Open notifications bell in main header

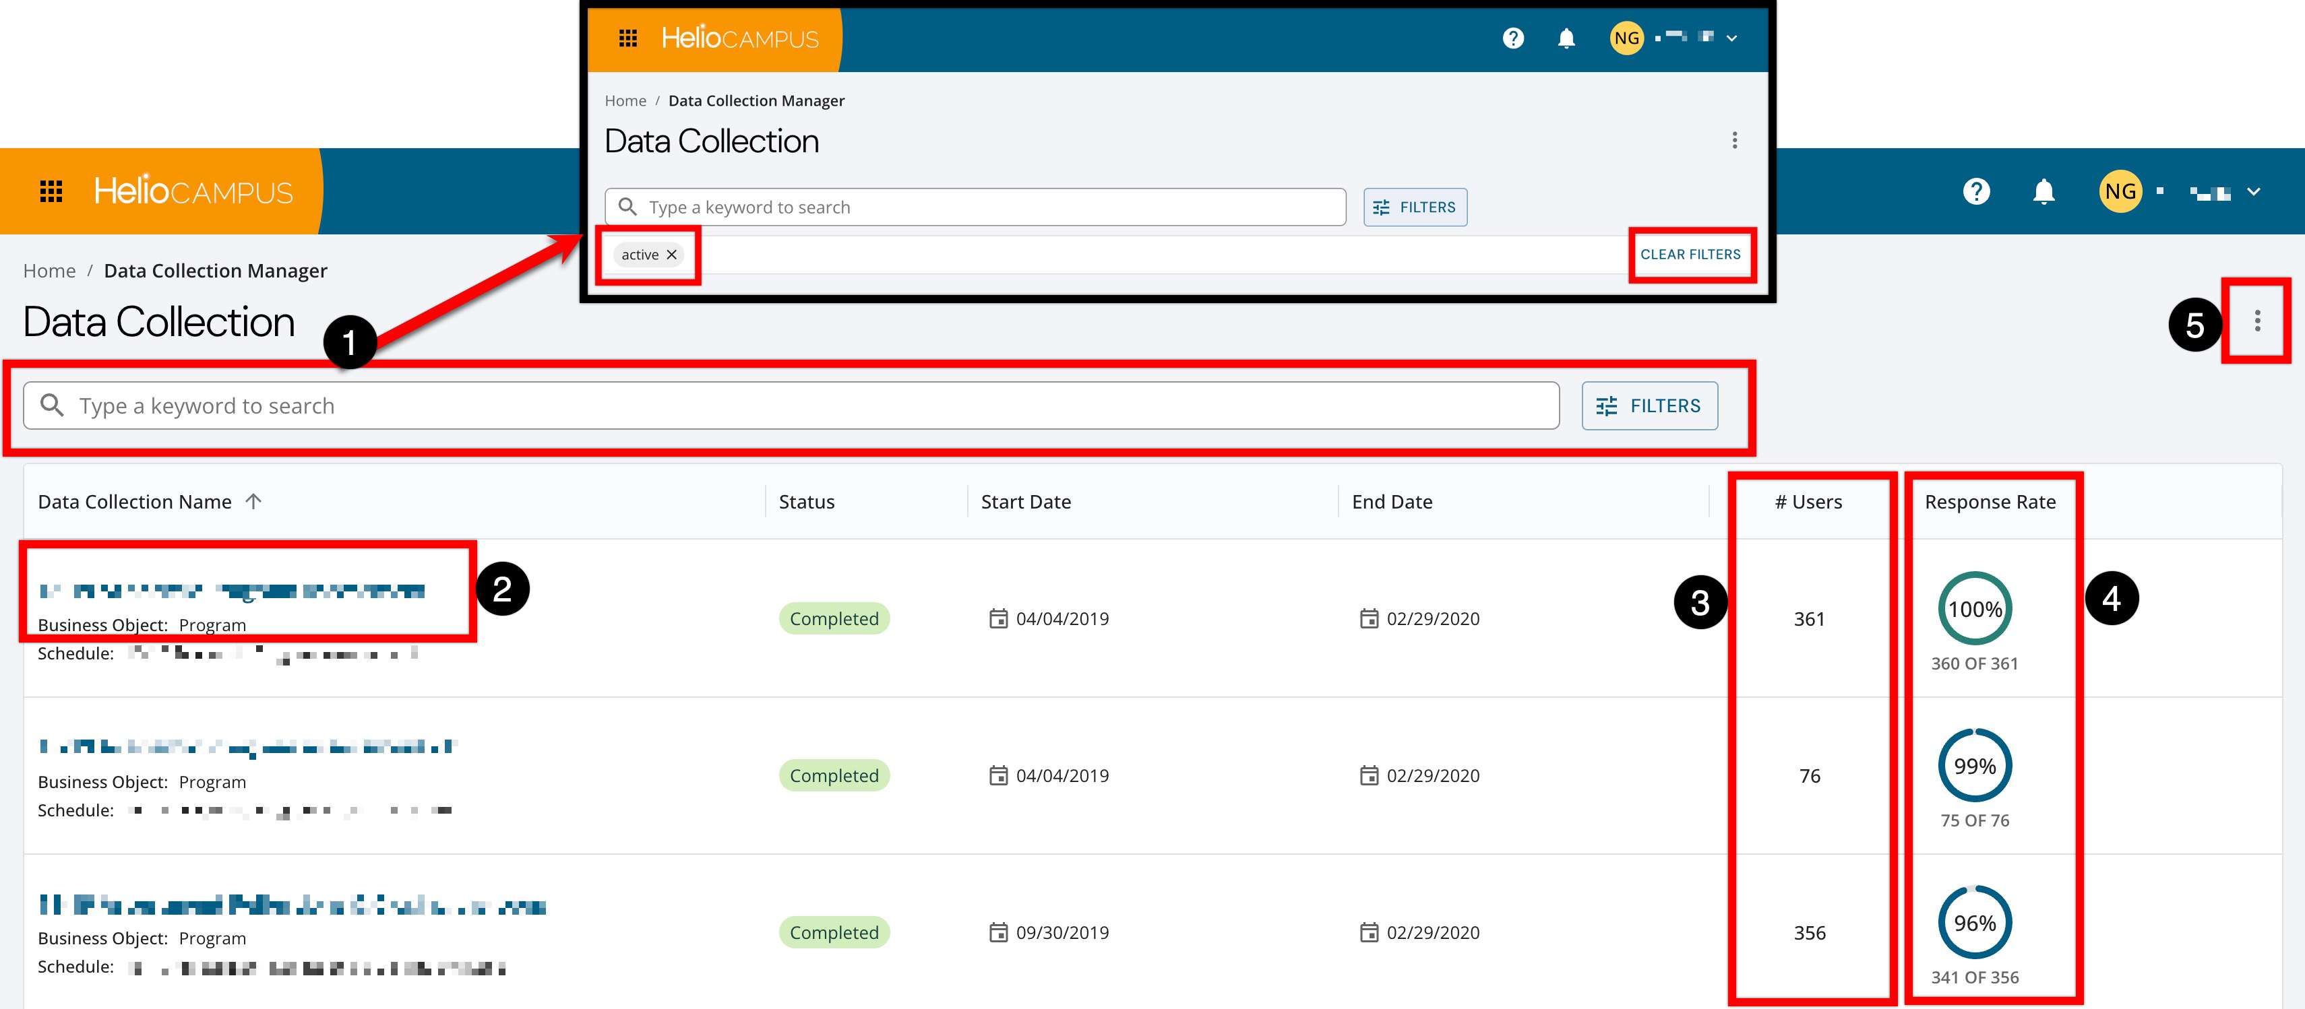point(2043,191)
